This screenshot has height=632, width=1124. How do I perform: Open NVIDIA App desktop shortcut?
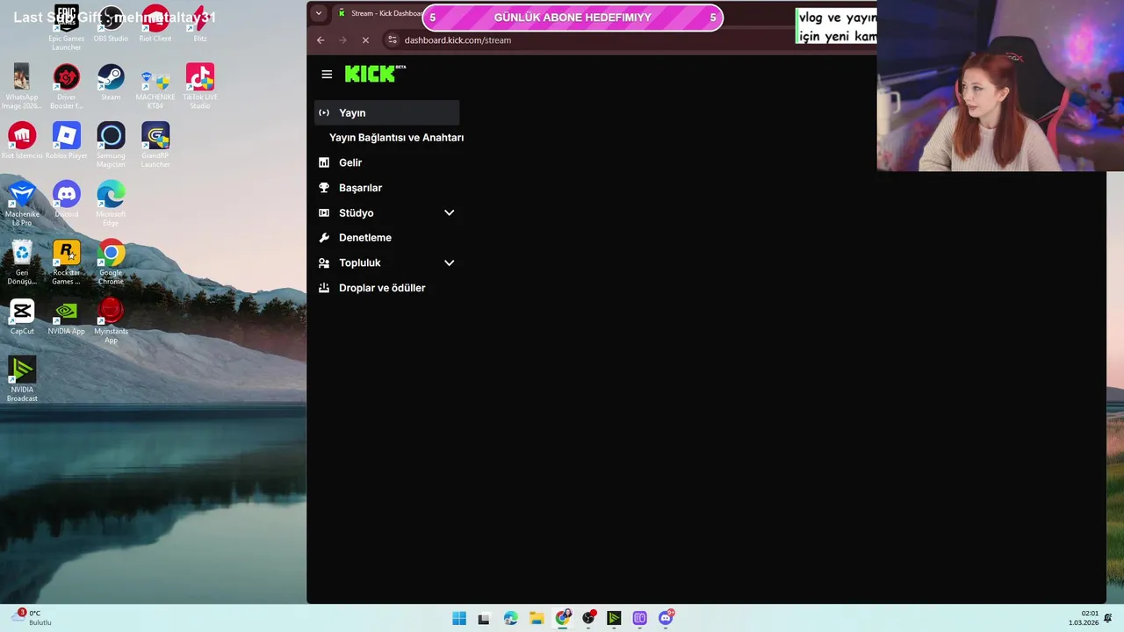tap(66, 317)
